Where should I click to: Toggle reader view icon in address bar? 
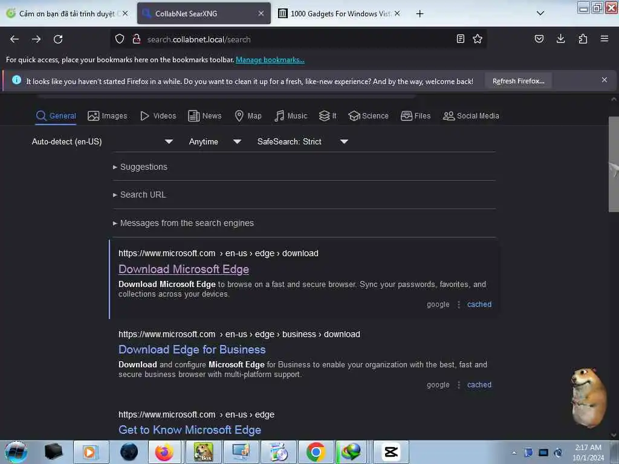click(x=460, y=39)
